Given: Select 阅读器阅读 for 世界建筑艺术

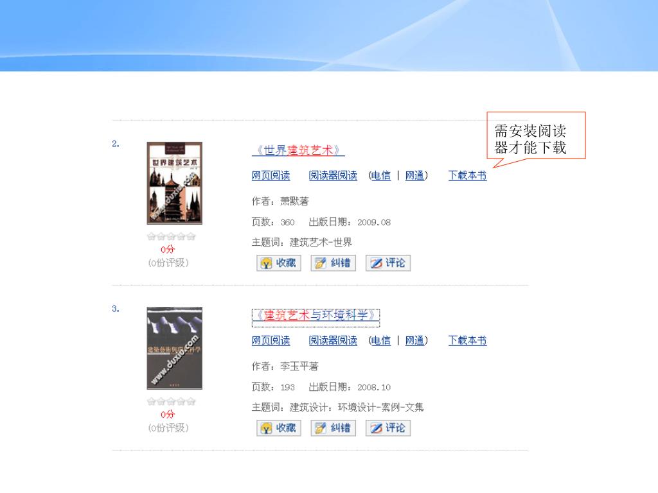Looking at the screenshot, I should tap(333, 175).
